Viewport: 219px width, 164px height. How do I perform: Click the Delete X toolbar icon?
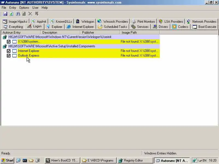tap(30, 14)
